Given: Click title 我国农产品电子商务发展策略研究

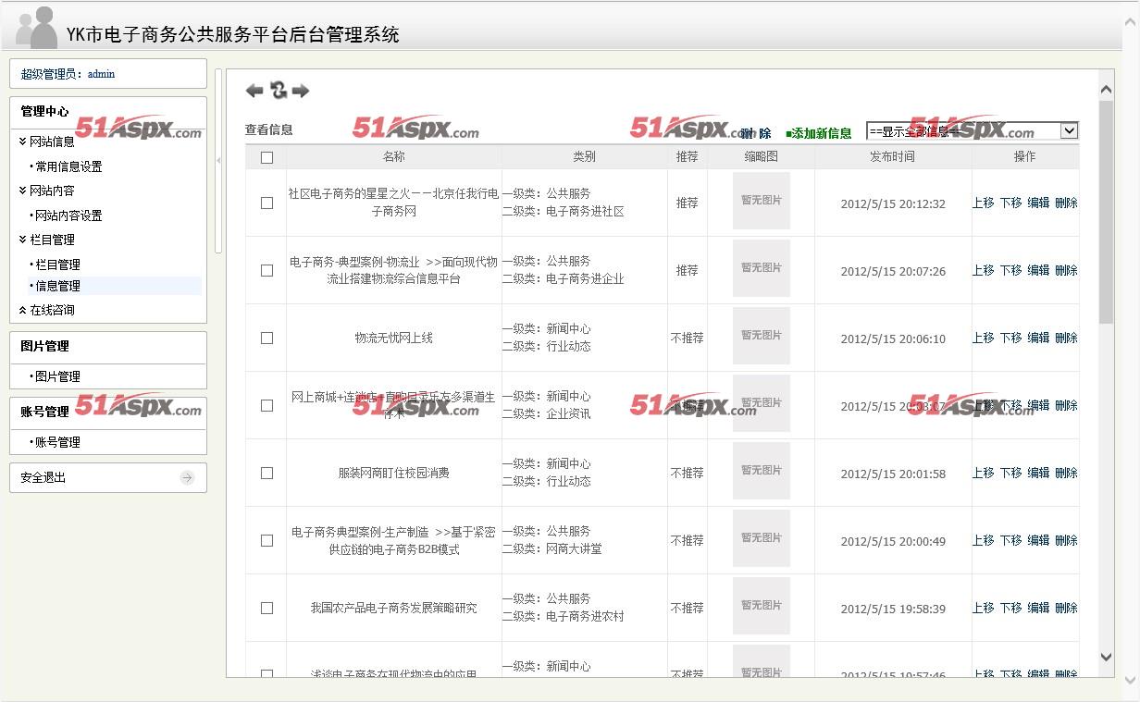Looking at the screenshot, I should pyautogui.click(x=394, y=608).
